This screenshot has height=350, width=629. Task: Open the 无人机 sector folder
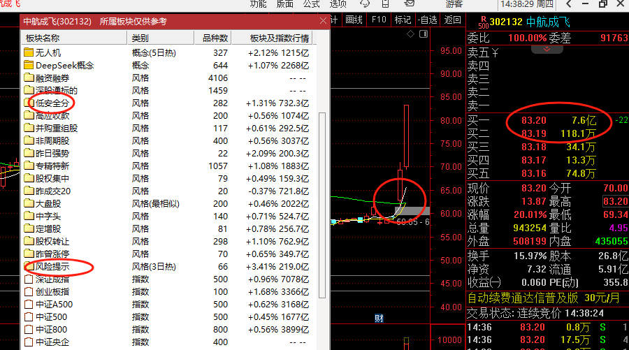click(29, 52)
